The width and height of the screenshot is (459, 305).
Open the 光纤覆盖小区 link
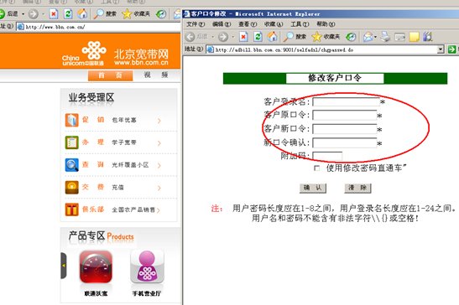pos(130,165)
